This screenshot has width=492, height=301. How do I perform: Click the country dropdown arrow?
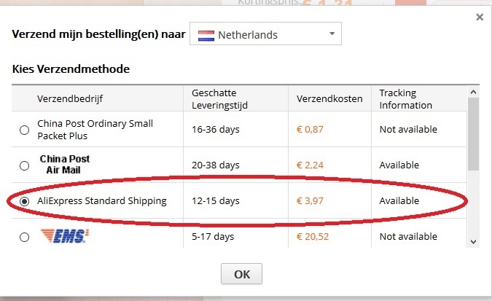click(x=332, y=34)
